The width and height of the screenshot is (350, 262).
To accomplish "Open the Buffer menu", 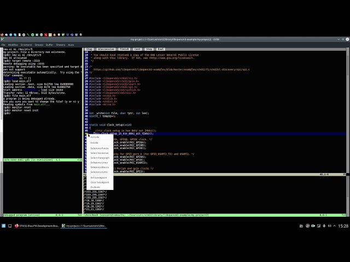I will tap(50, 45).
